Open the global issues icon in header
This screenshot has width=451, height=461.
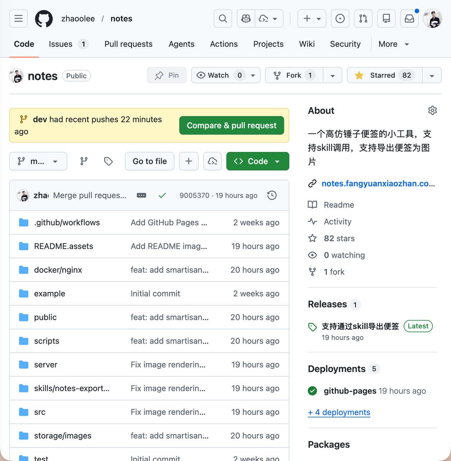tap(340, 19)
